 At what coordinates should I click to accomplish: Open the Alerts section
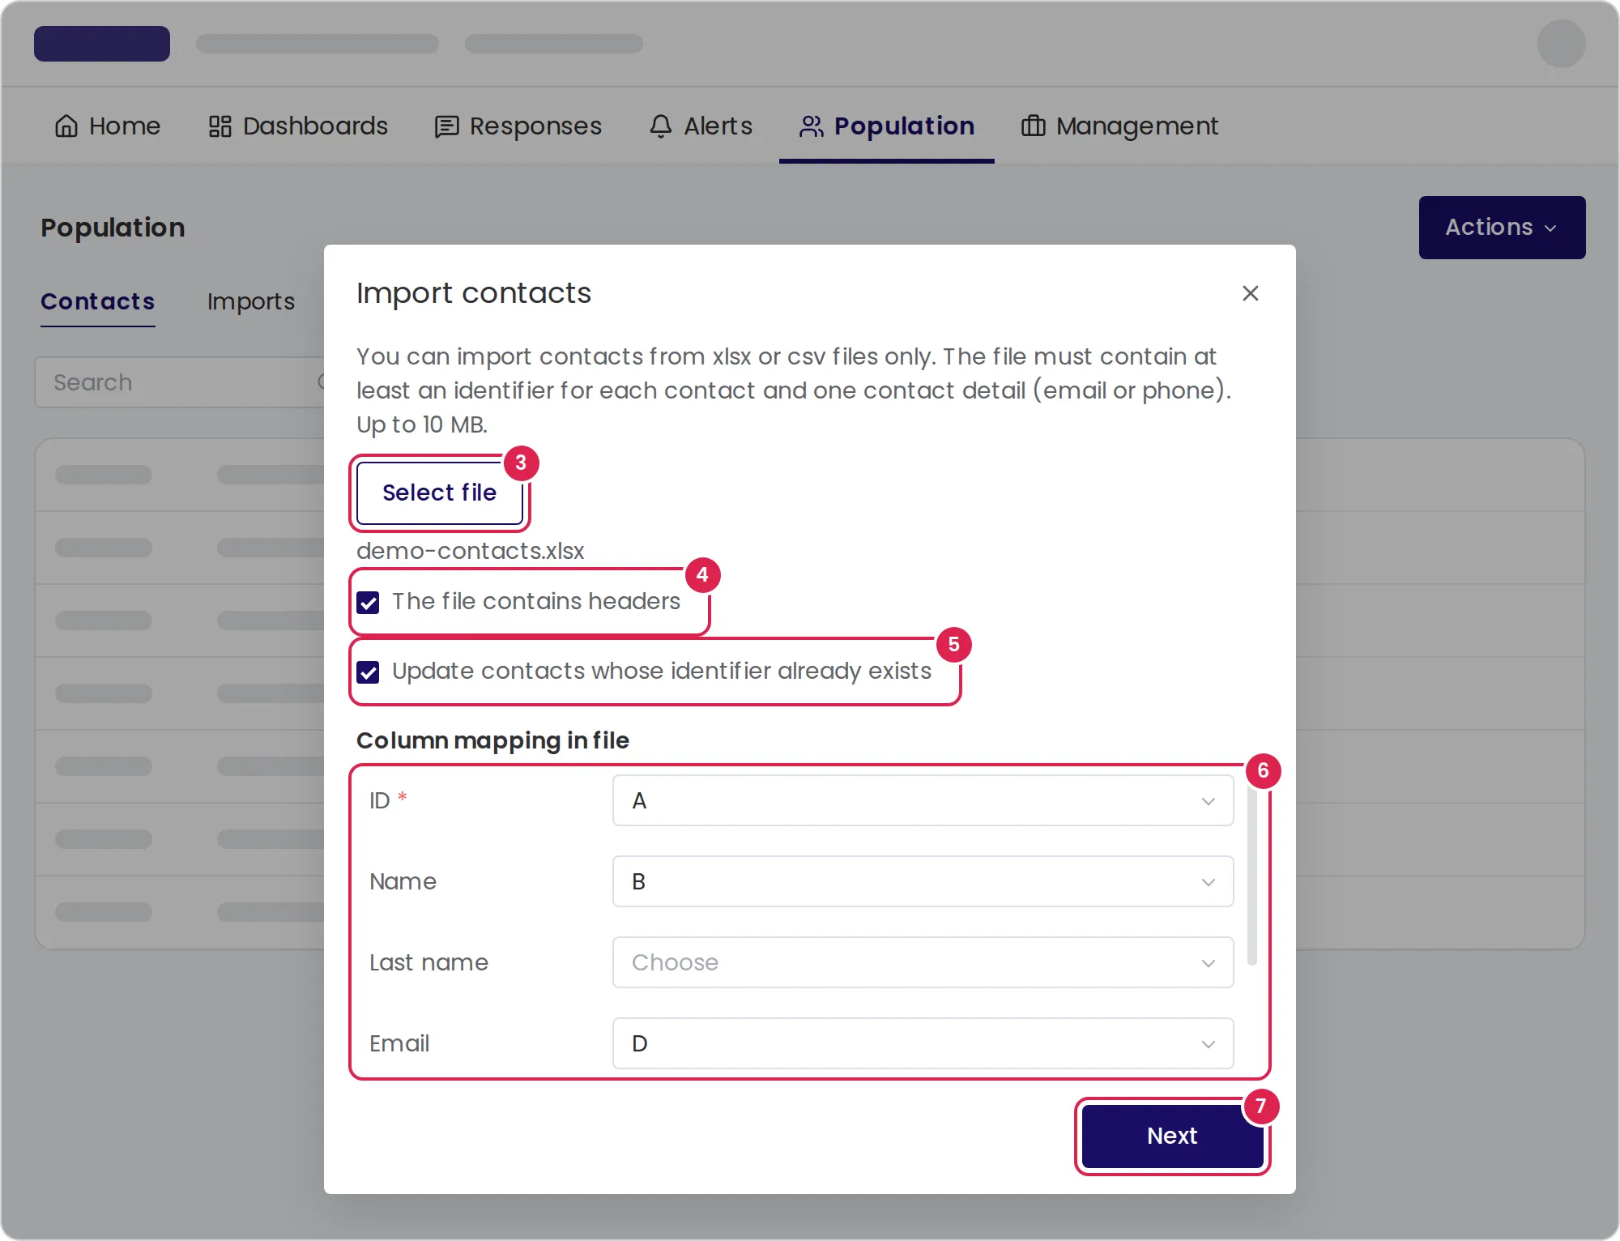click(x=701, y=126)
